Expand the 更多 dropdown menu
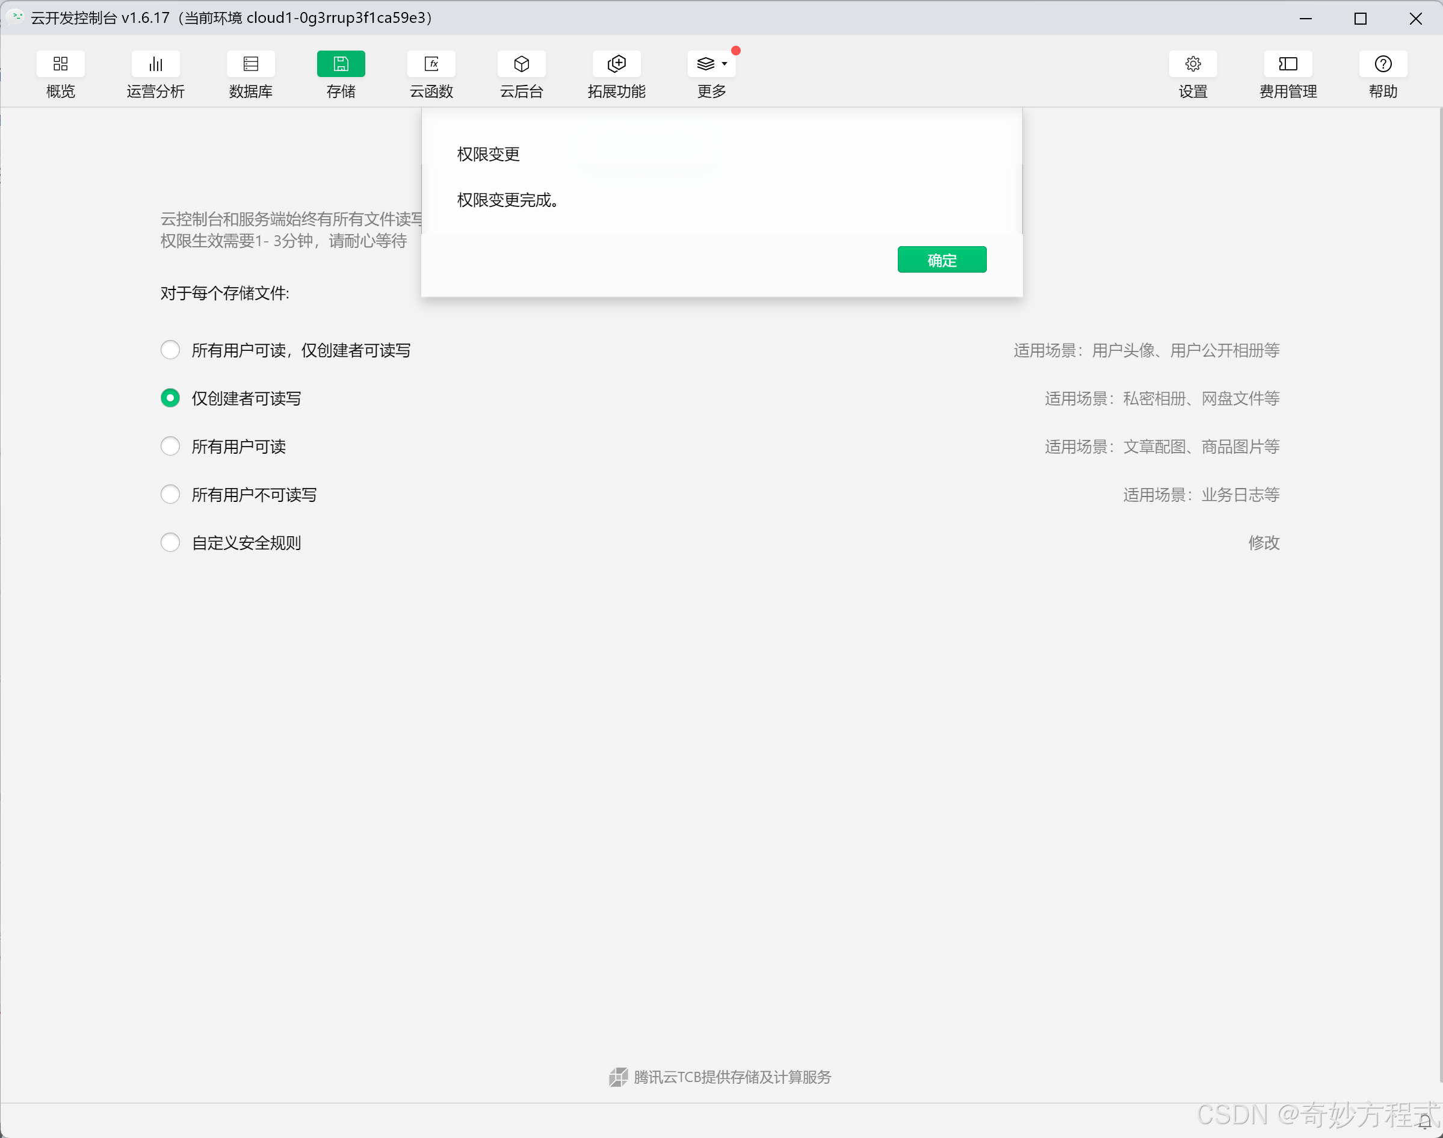Screen dimensions: 1443x1138 point(711,64)
